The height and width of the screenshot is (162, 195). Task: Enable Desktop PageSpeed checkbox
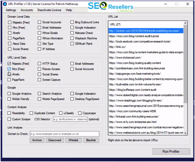tap(72, 99)
